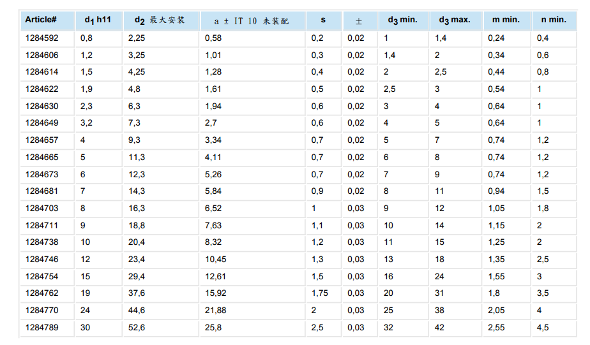Select the d2 最大安装 column header
The image size is (590, 345).
tap(159, 20)
